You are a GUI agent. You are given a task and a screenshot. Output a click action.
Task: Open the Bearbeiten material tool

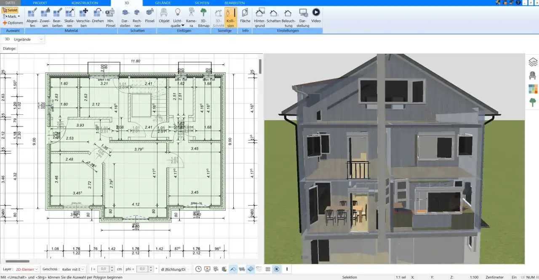(57, 17)
